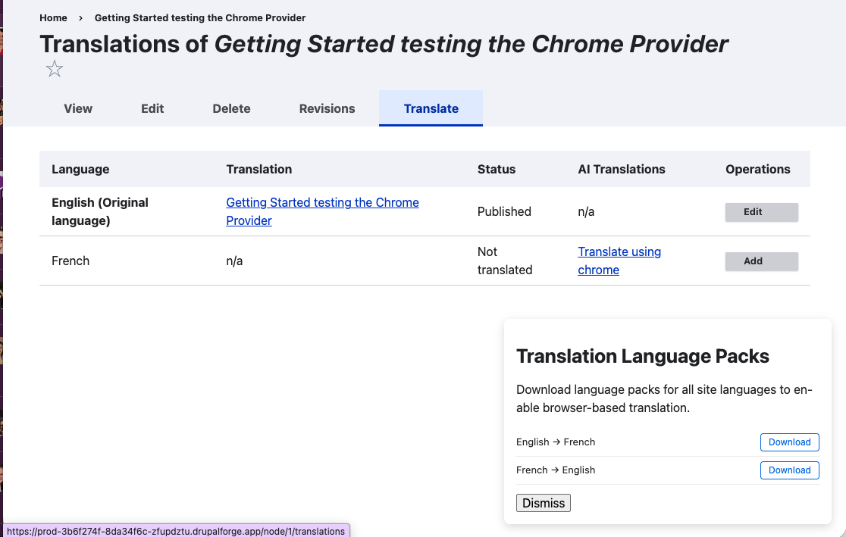Switch to the View tab
The height and width of the screenshot is (537, 846).
77,108
